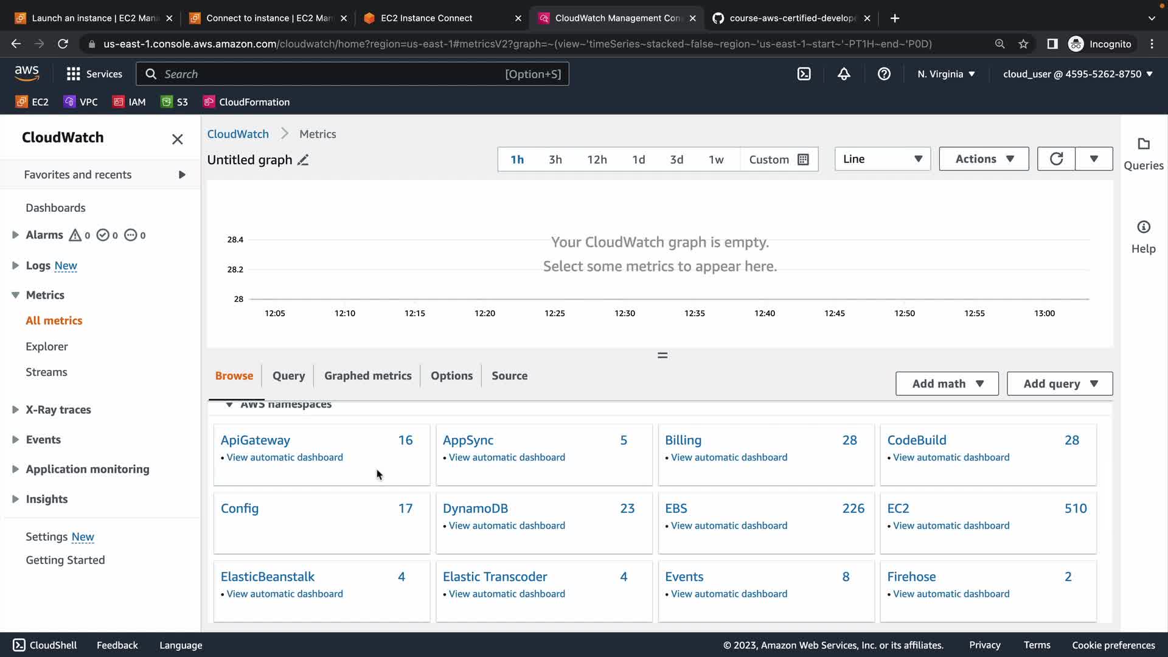Screen dimensions: 1168x657
Task: View automatic dashboard for DynamoDB
Action: pos(506,526)
